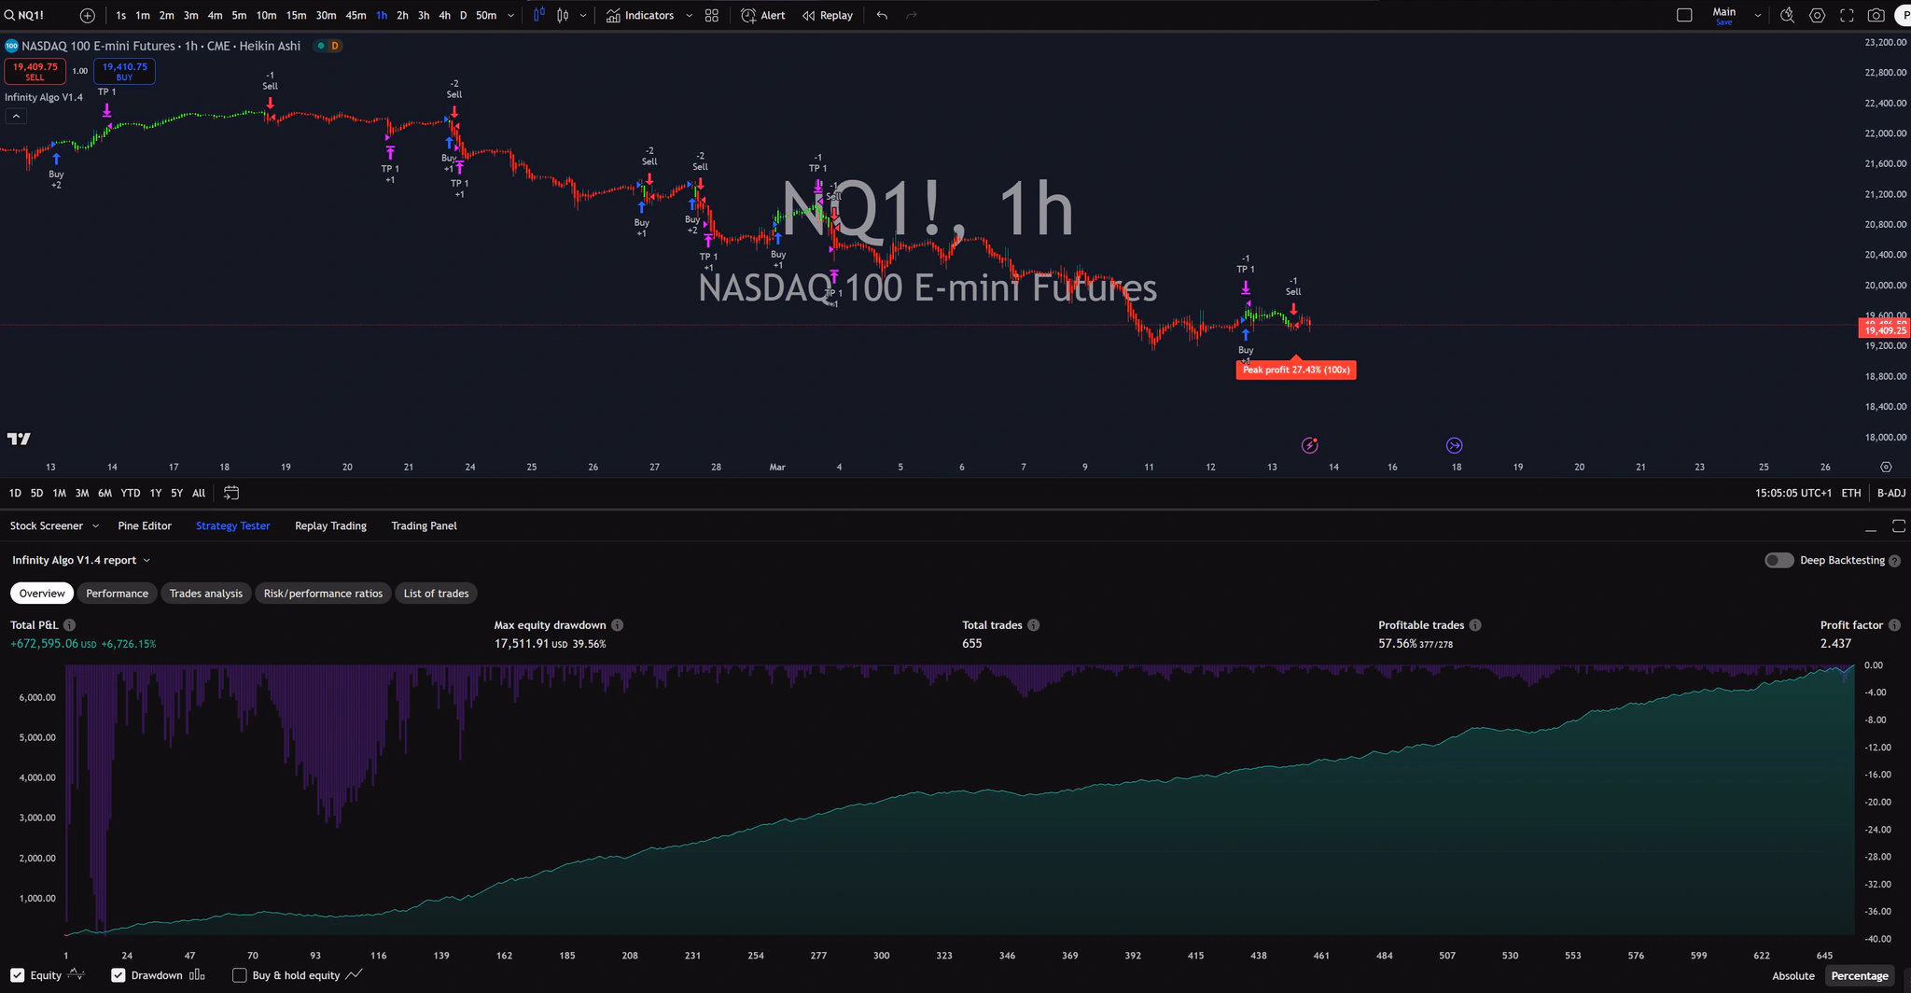Take a chart snapshot with the camera icon

(x=1878, y=15)
